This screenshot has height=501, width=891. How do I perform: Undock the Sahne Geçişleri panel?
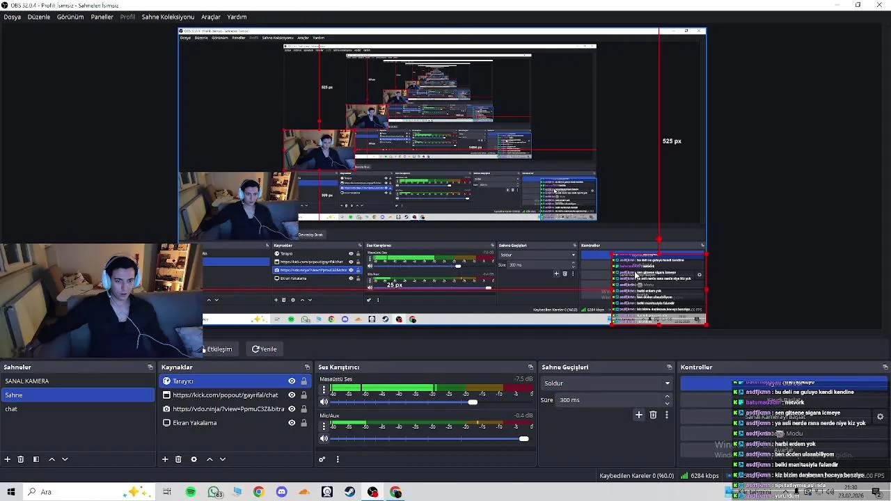point(669,367)
